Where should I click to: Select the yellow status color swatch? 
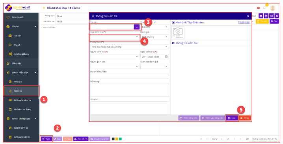117,139
